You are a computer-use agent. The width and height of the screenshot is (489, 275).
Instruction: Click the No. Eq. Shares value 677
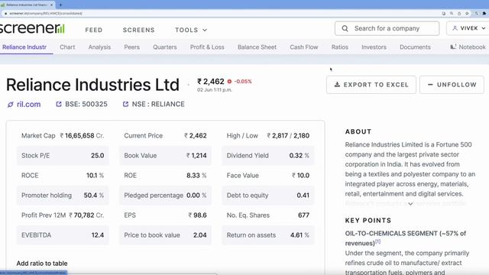pyautogui.click(x=303, y=215)
